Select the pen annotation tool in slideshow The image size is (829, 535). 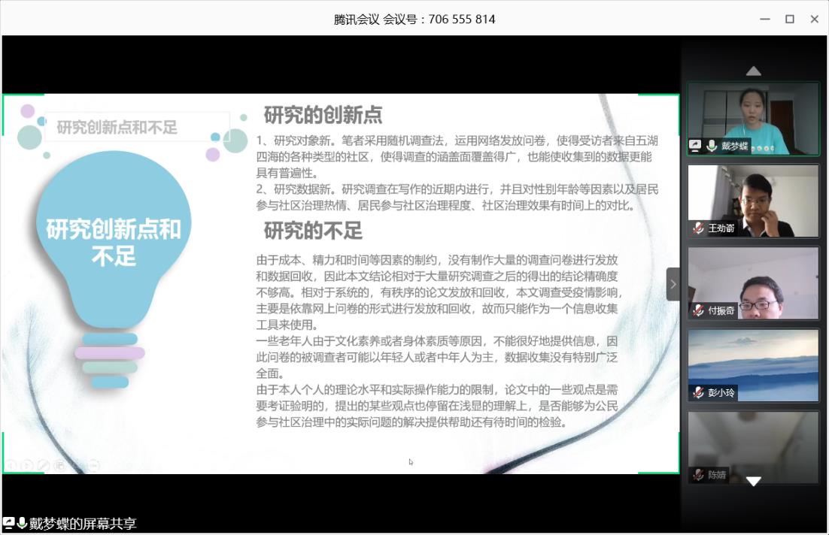pyautogui.click(x=43, y=465)
